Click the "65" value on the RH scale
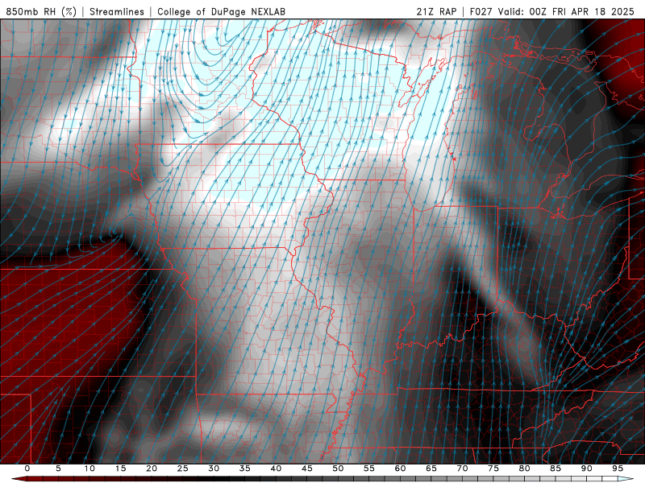645x483 pixels. (431, 469)
